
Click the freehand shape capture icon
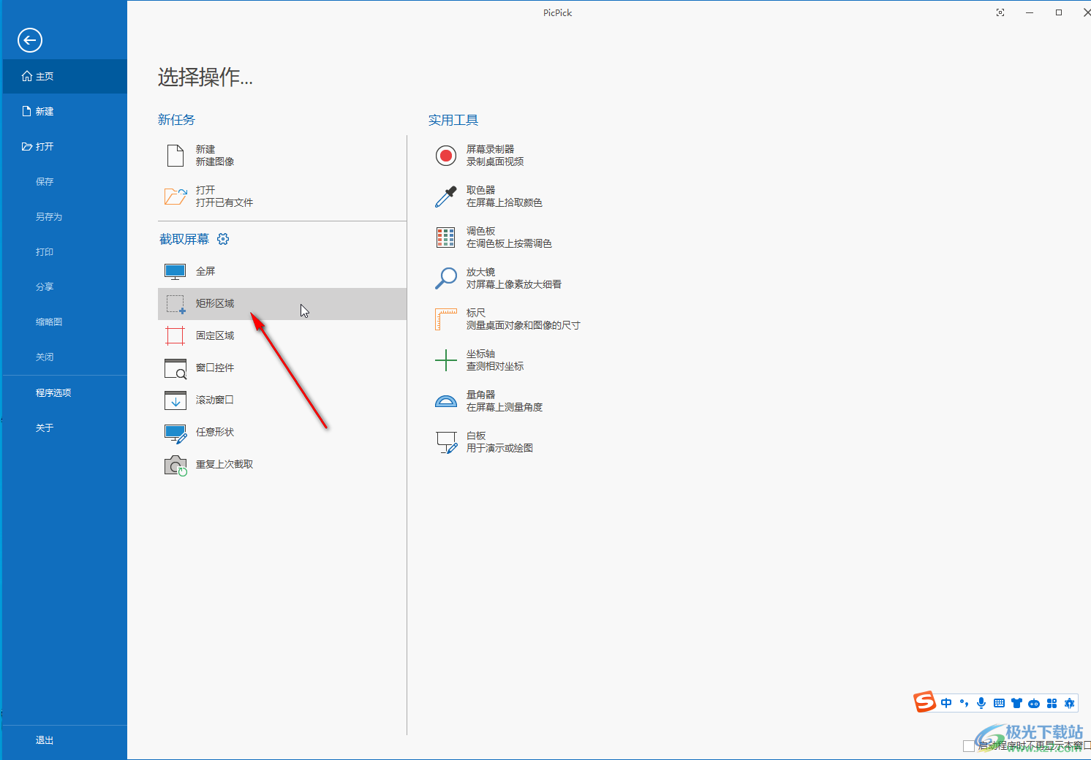click(x=175, y=433)
